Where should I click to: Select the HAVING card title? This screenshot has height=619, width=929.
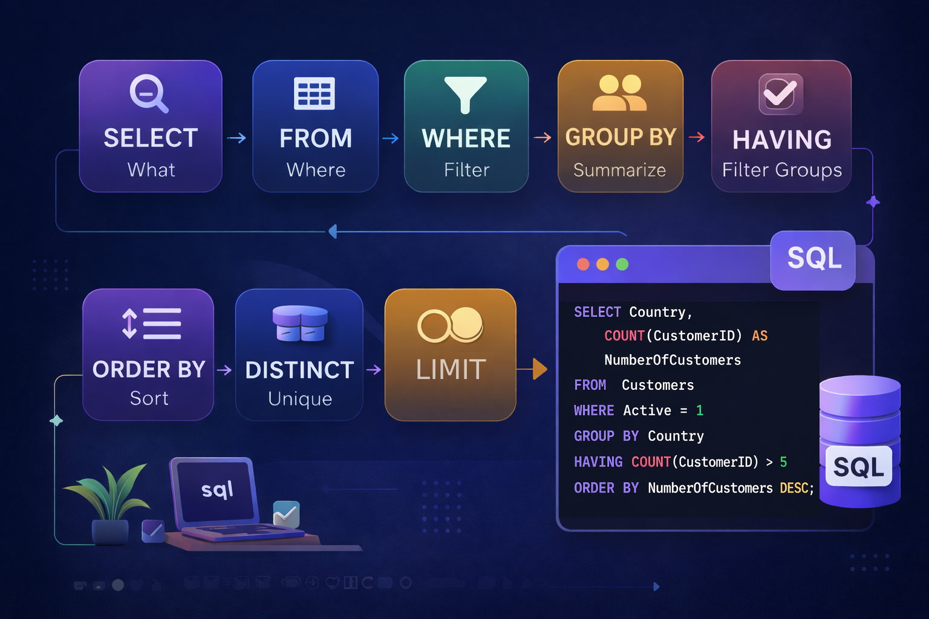[782, 140]
